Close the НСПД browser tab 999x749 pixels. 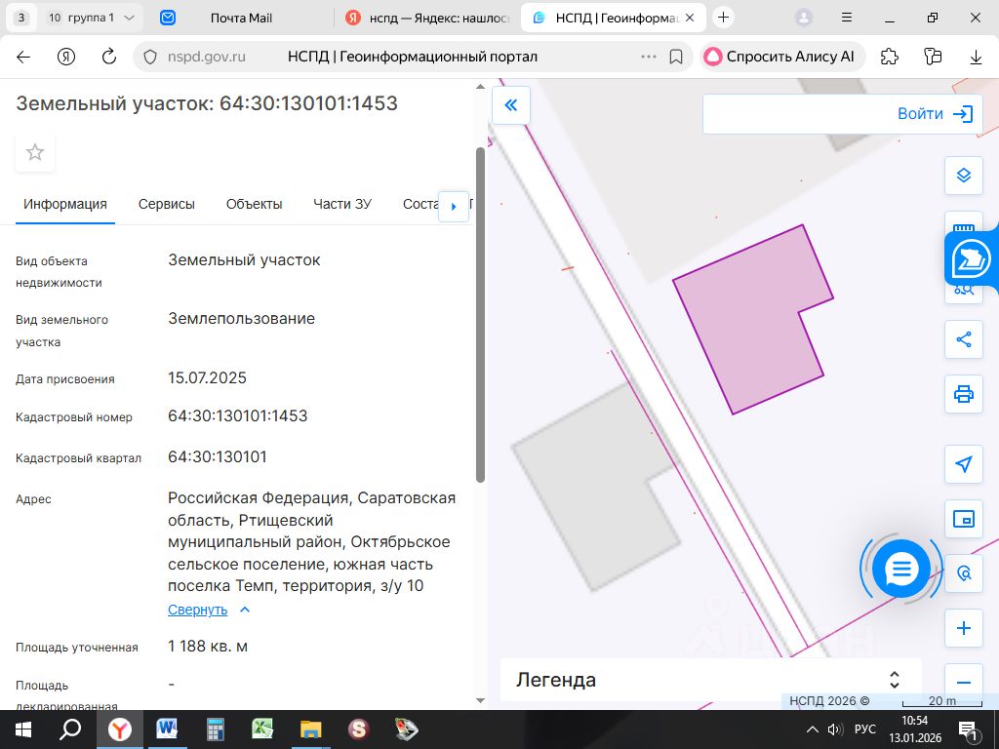tap(690, 19)
